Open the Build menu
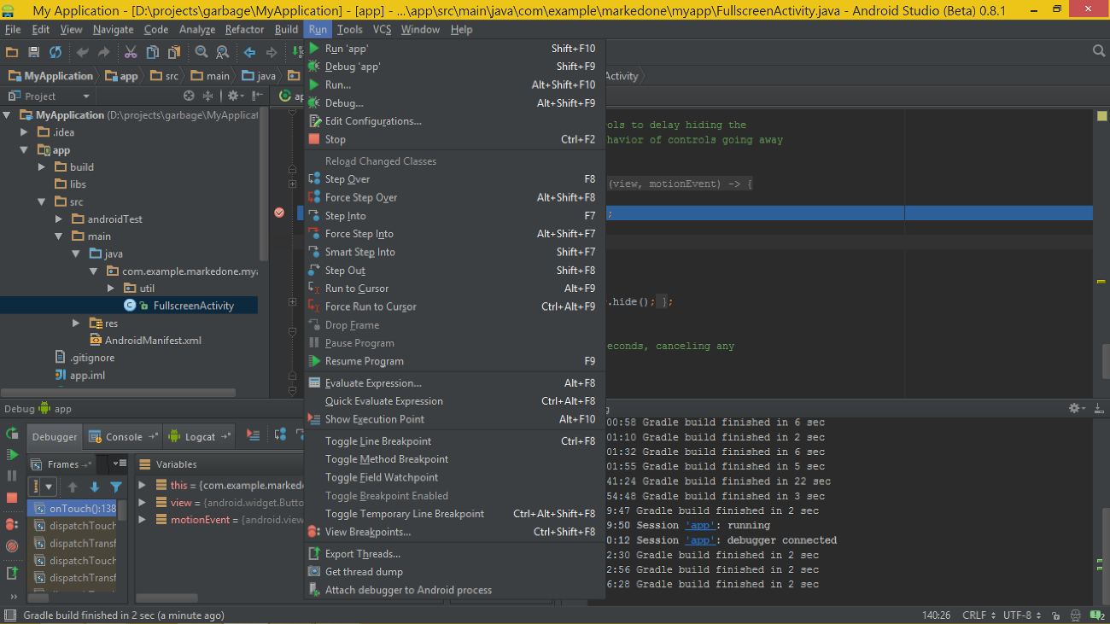The image size is (1110, 624). tap(286, 29)
